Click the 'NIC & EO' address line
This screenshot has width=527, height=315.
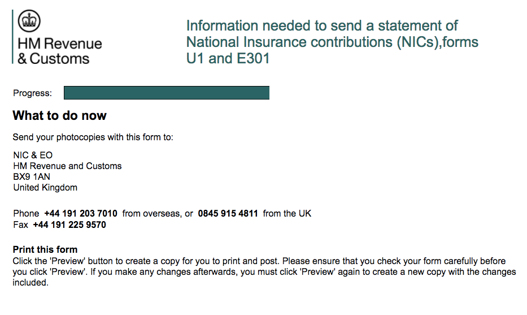pyautogui.click(x=33, y=156)
